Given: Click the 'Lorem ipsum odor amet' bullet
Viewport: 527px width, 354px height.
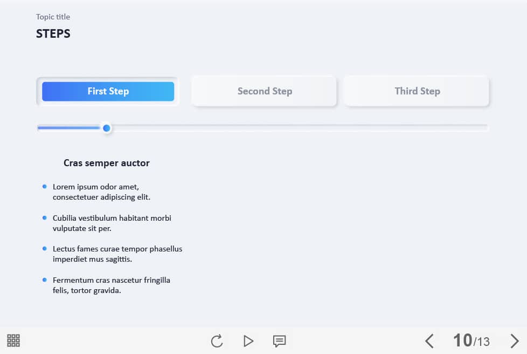Looking at the screenshot, I should [101, 192].
